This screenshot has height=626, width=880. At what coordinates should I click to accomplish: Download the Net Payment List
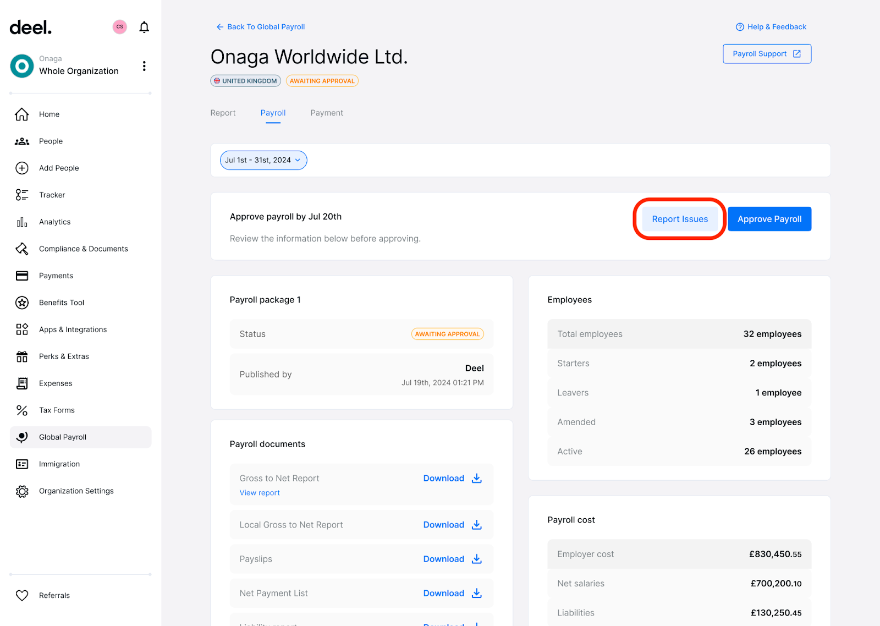pyautogui.click(x=452, y=593)
